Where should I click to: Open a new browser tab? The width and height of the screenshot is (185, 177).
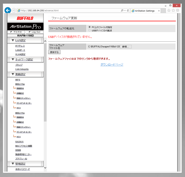(x=163, y=11)
